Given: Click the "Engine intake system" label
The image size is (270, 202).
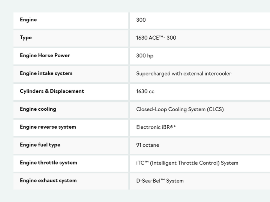Looking at the screenshot, I should (46, 73).
